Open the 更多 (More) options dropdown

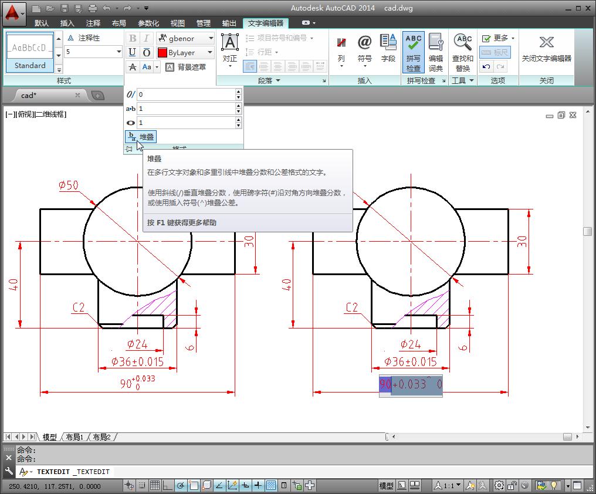coord(500,37)
